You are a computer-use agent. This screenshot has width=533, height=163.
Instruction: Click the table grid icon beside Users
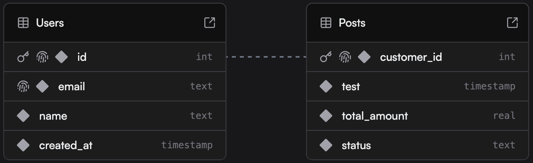coord(24,23)
